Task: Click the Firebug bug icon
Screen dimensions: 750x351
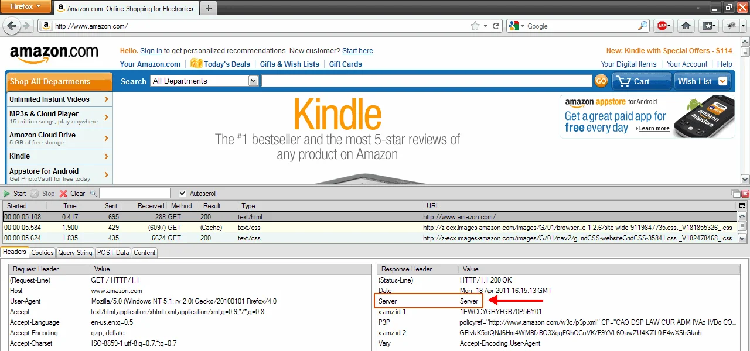Action: 731,26
